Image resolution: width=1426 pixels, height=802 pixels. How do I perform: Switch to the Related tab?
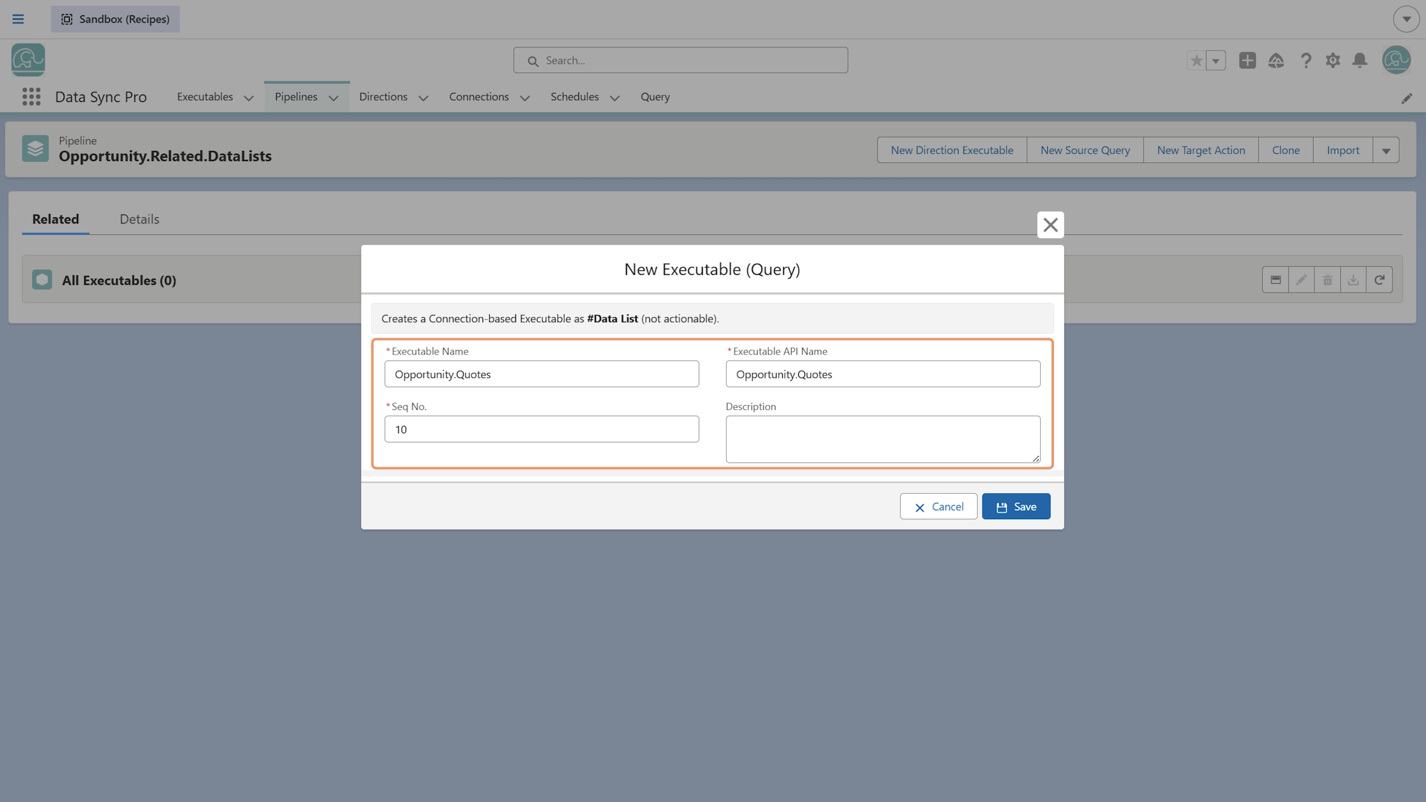pyautogui.click(x=55, y=219)
